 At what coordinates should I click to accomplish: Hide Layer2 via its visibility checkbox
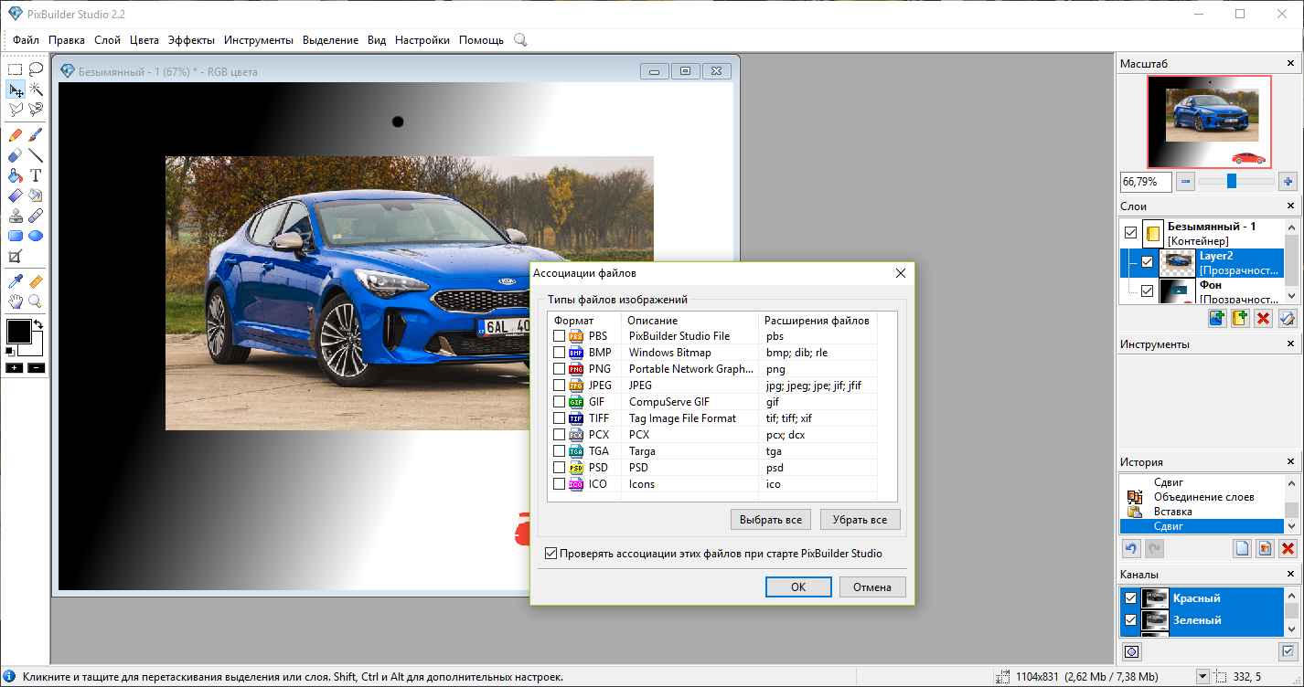click(x=1148, y=262)
